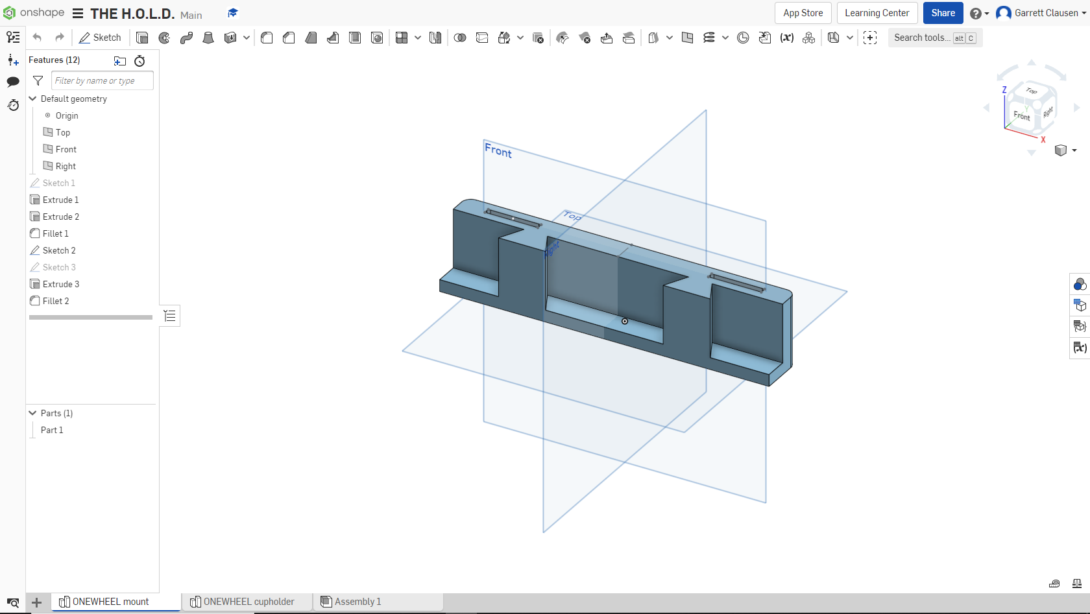Select the Helix tool
The image size is (1090, 614).
pyautogui.click(x=709, y=38)
